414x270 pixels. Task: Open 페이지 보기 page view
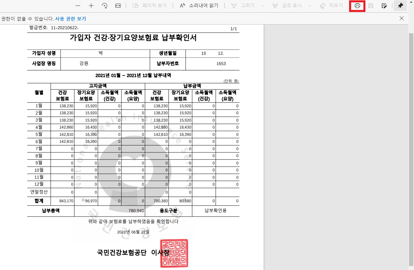click(x=149, y=6)
